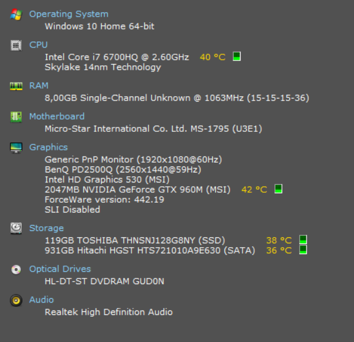The height and width of the screenshot is (342, 354).
Task: Click the Hitachi drive temperature status indicator
Action: point(303,250)
